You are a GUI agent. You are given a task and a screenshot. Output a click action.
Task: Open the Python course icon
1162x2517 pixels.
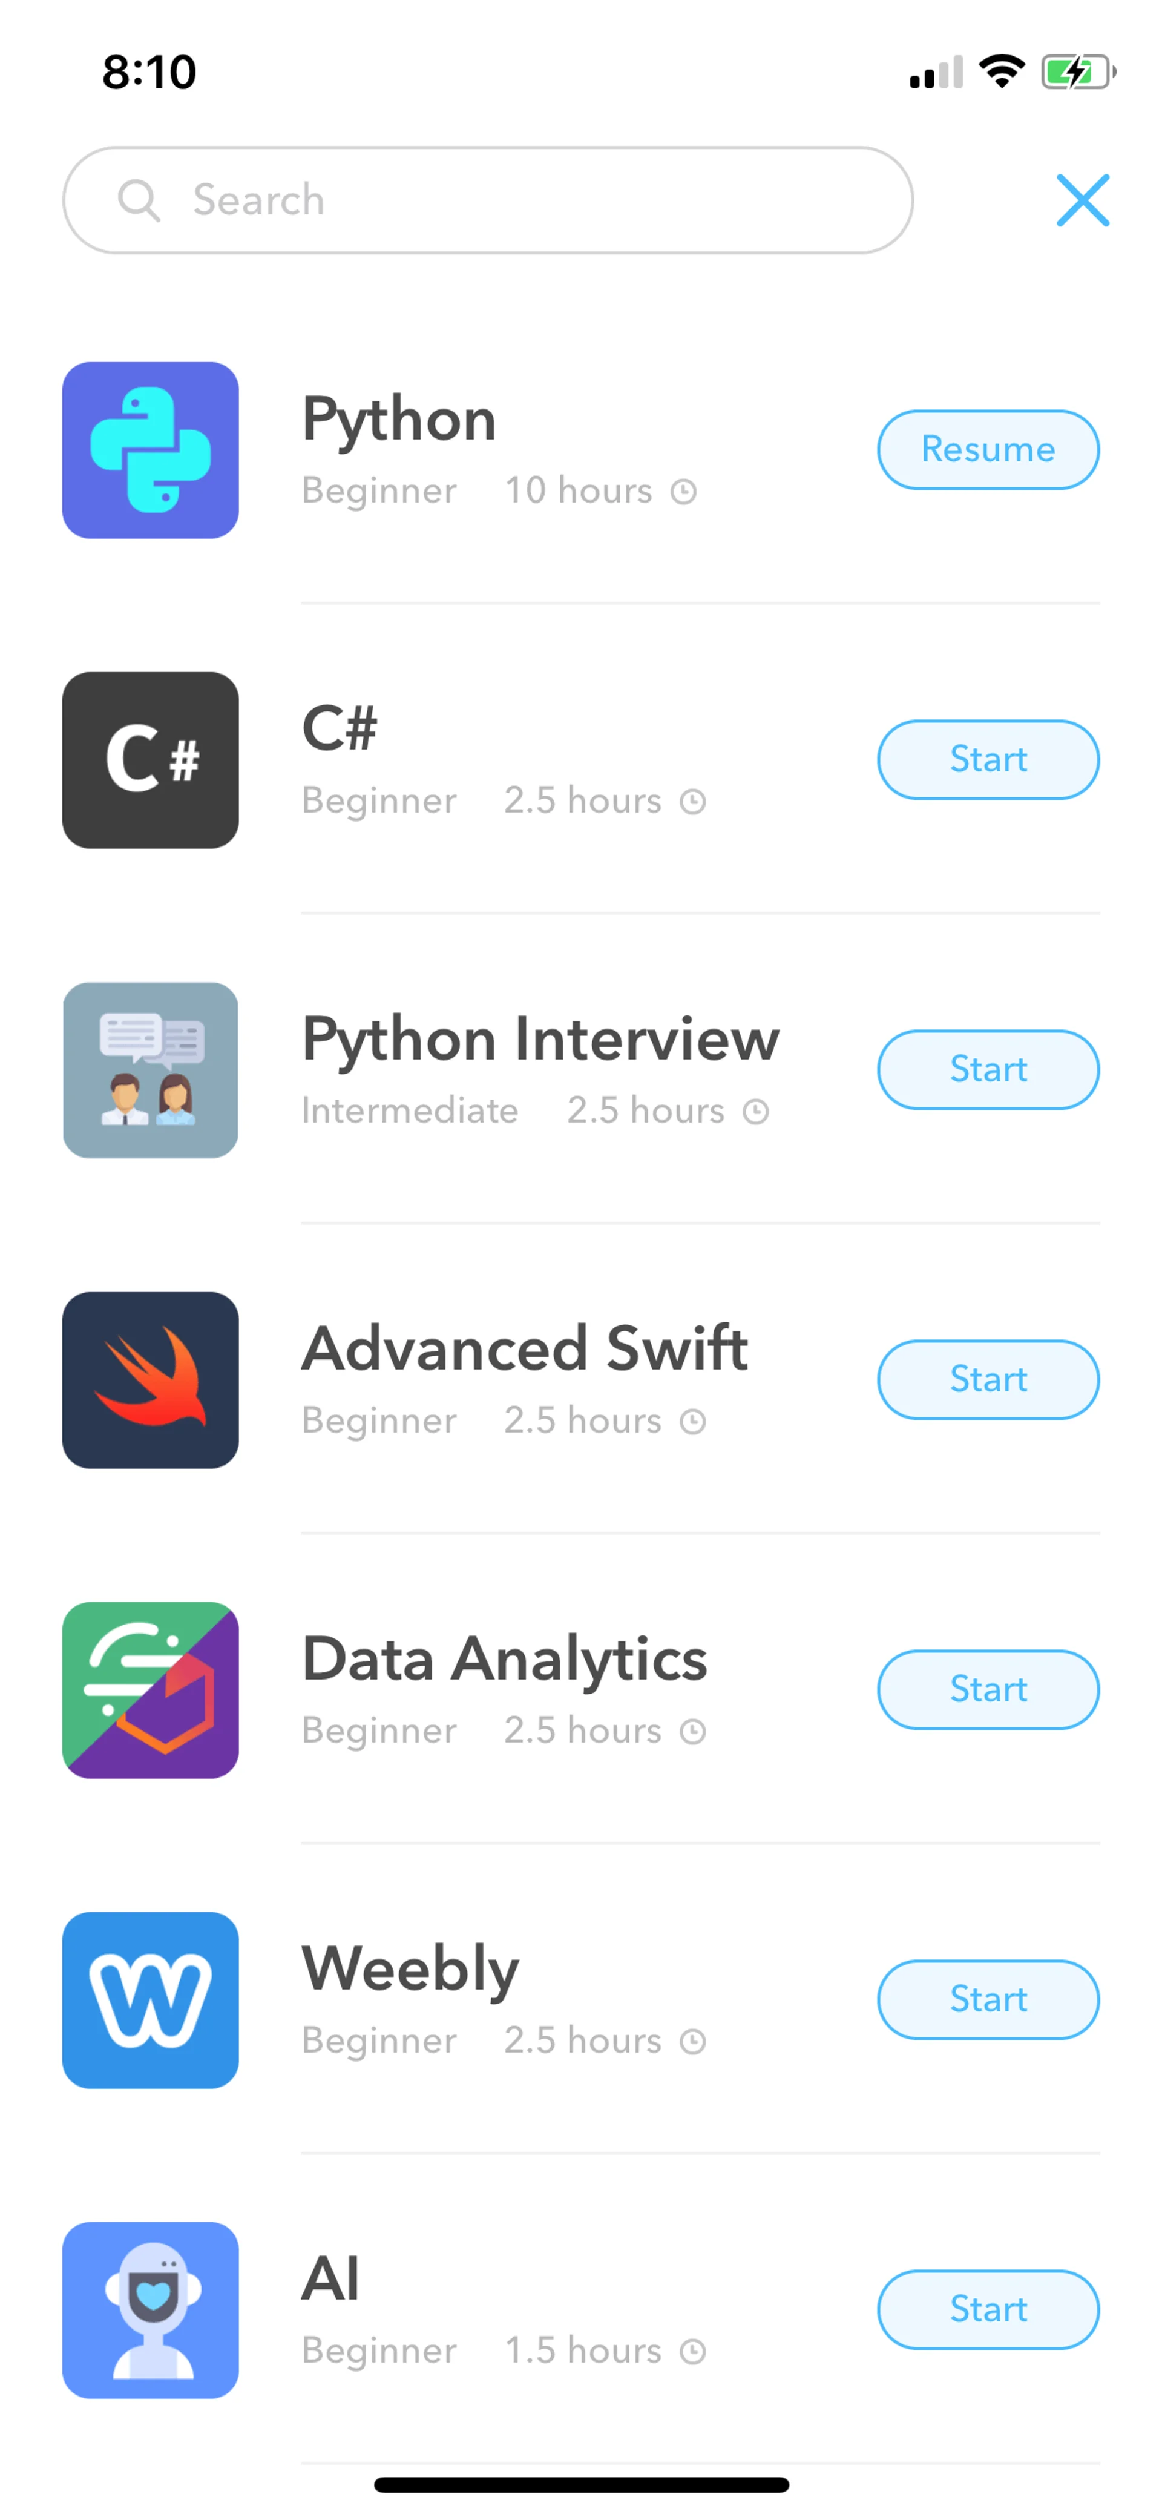(x=150, y=450)
